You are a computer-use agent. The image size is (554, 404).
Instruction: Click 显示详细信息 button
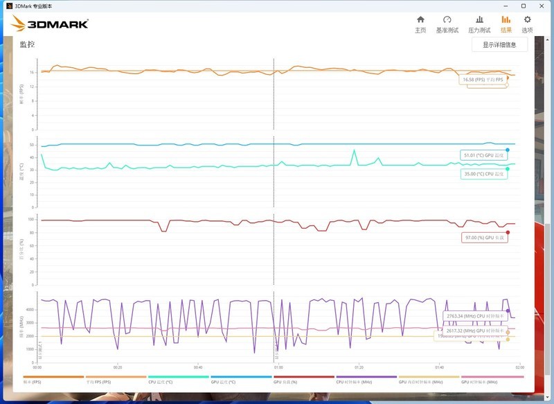tap(499, 44)
